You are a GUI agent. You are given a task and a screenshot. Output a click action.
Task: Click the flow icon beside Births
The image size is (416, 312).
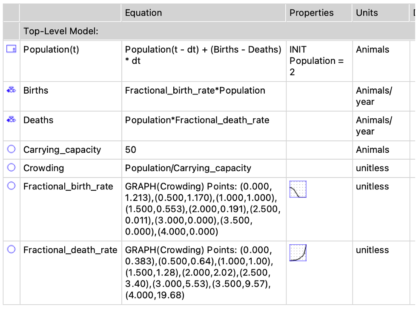point(11,90)
